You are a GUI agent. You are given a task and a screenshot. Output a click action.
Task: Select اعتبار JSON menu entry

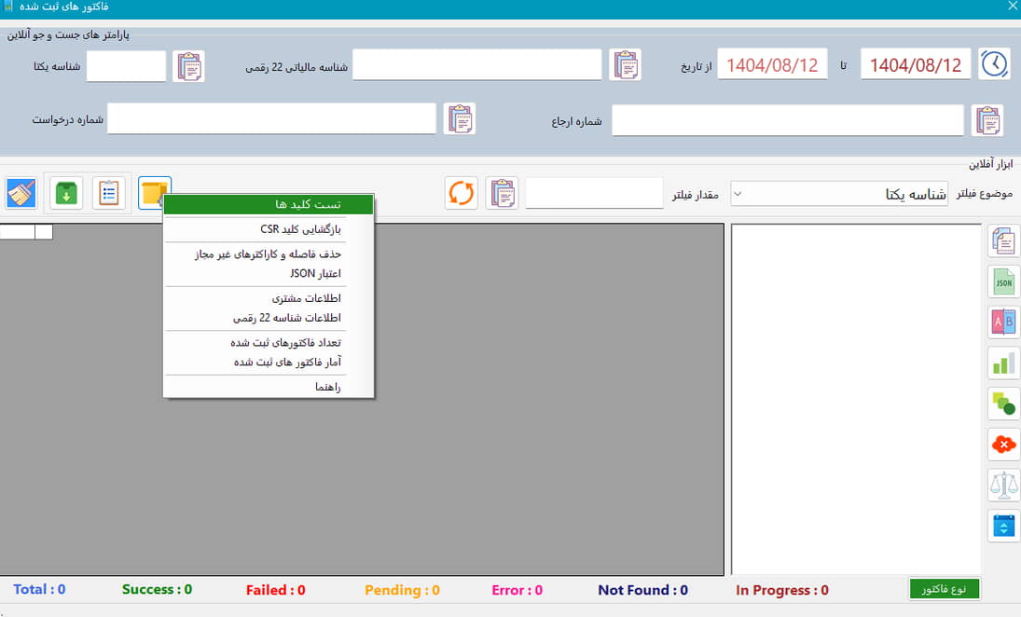tap(269, 273)
